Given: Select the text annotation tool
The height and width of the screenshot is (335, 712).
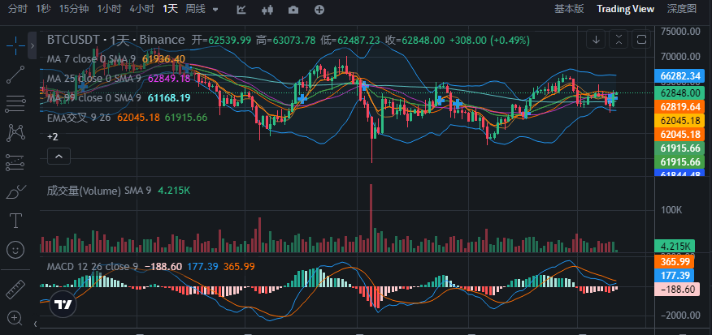Looking at the screenshot, I should click(x=16, y=221).
